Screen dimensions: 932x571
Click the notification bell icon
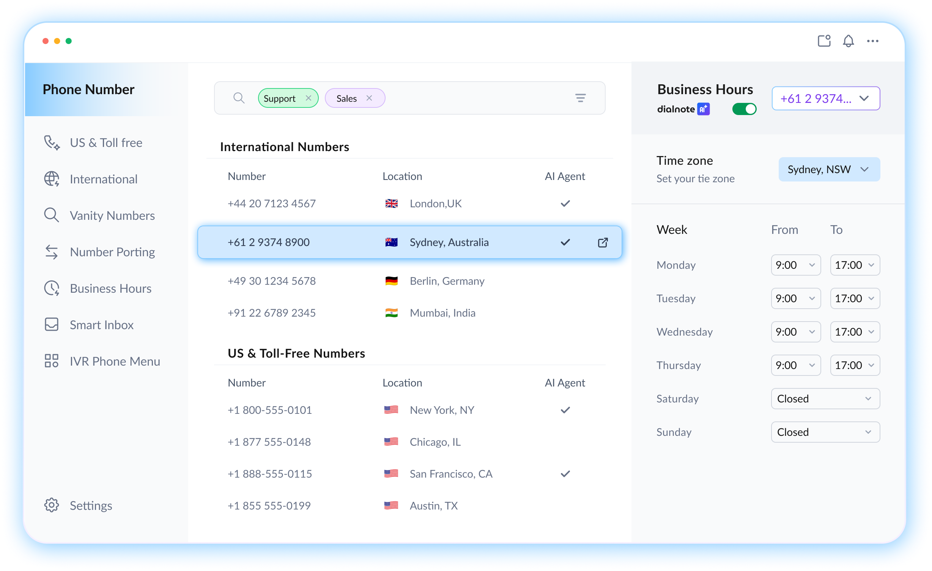click(x=848, y=41)
